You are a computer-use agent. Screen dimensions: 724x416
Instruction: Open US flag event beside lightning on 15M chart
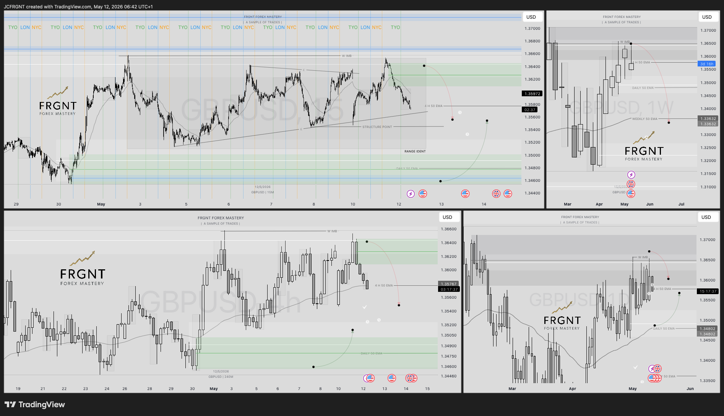(x=423, y=194)
